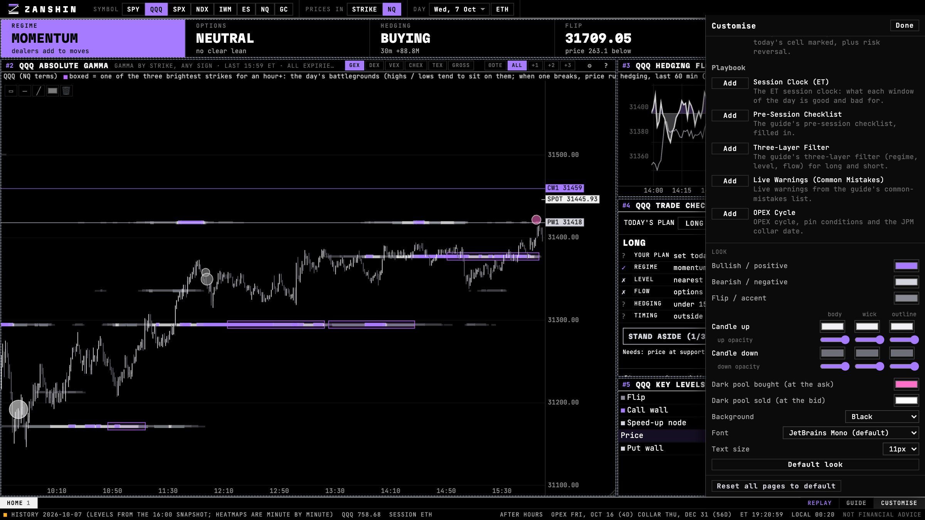Click the Put wall square marker
This screenshot has width=925, height=520.
pyautogui.click(x=623, y=448)
